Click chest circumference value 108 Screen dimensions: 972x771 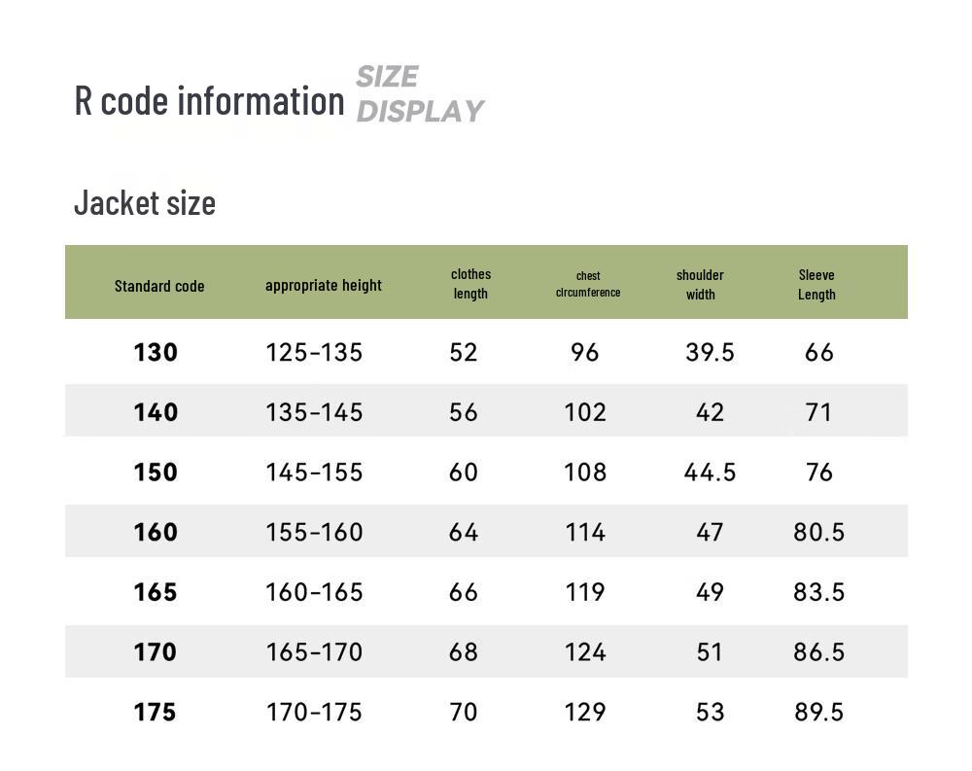pyautogui.click(x=585, y=473)
